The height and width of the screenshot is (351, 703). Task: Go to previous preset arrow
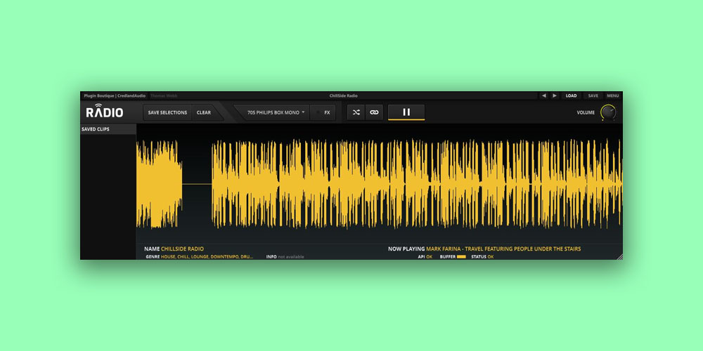(x=544, y=95)
